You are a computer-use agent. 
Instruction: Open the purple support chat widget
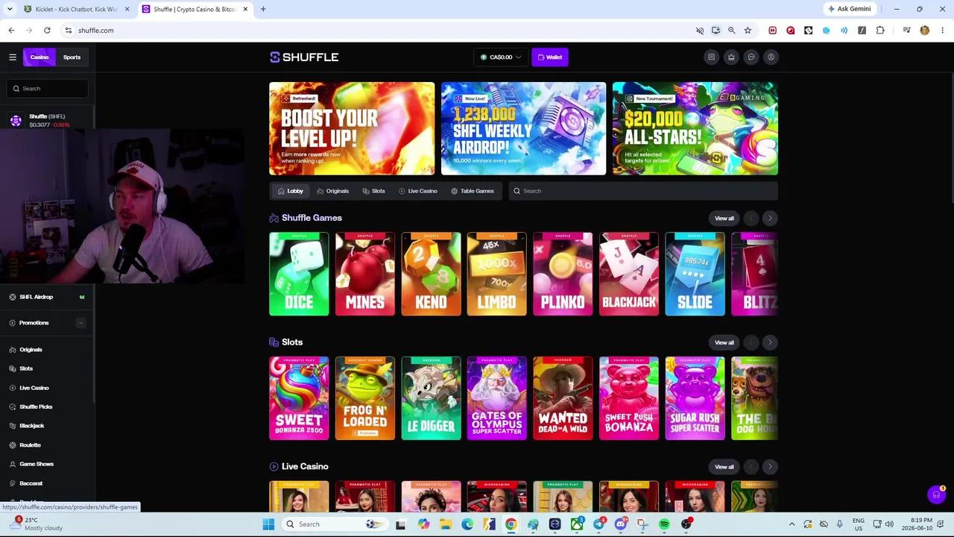pos(937,494)
